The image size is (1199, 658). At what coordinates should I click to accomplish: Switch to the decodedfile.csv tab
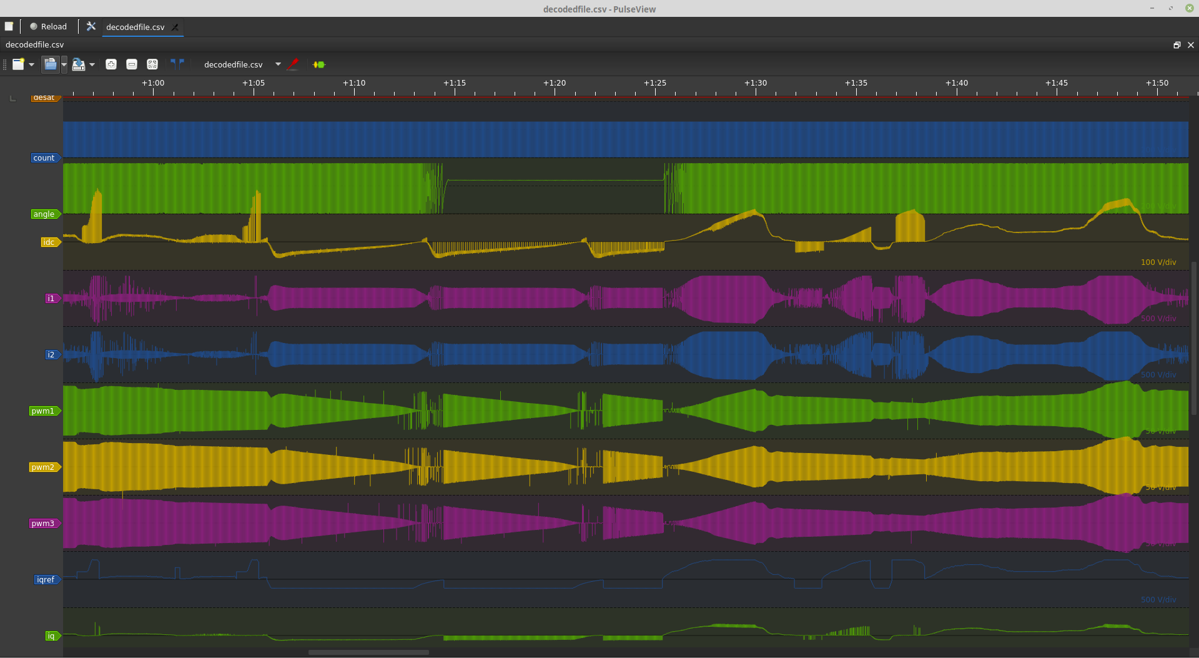pyautogui.click(x=135, y=27)
